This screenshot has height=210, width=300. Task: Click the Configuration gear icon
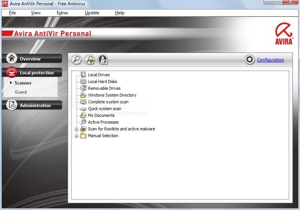(x=250, y=60)
